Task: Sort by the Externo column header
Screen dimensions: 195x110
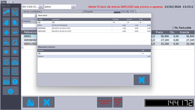Action: coord(132,19)
